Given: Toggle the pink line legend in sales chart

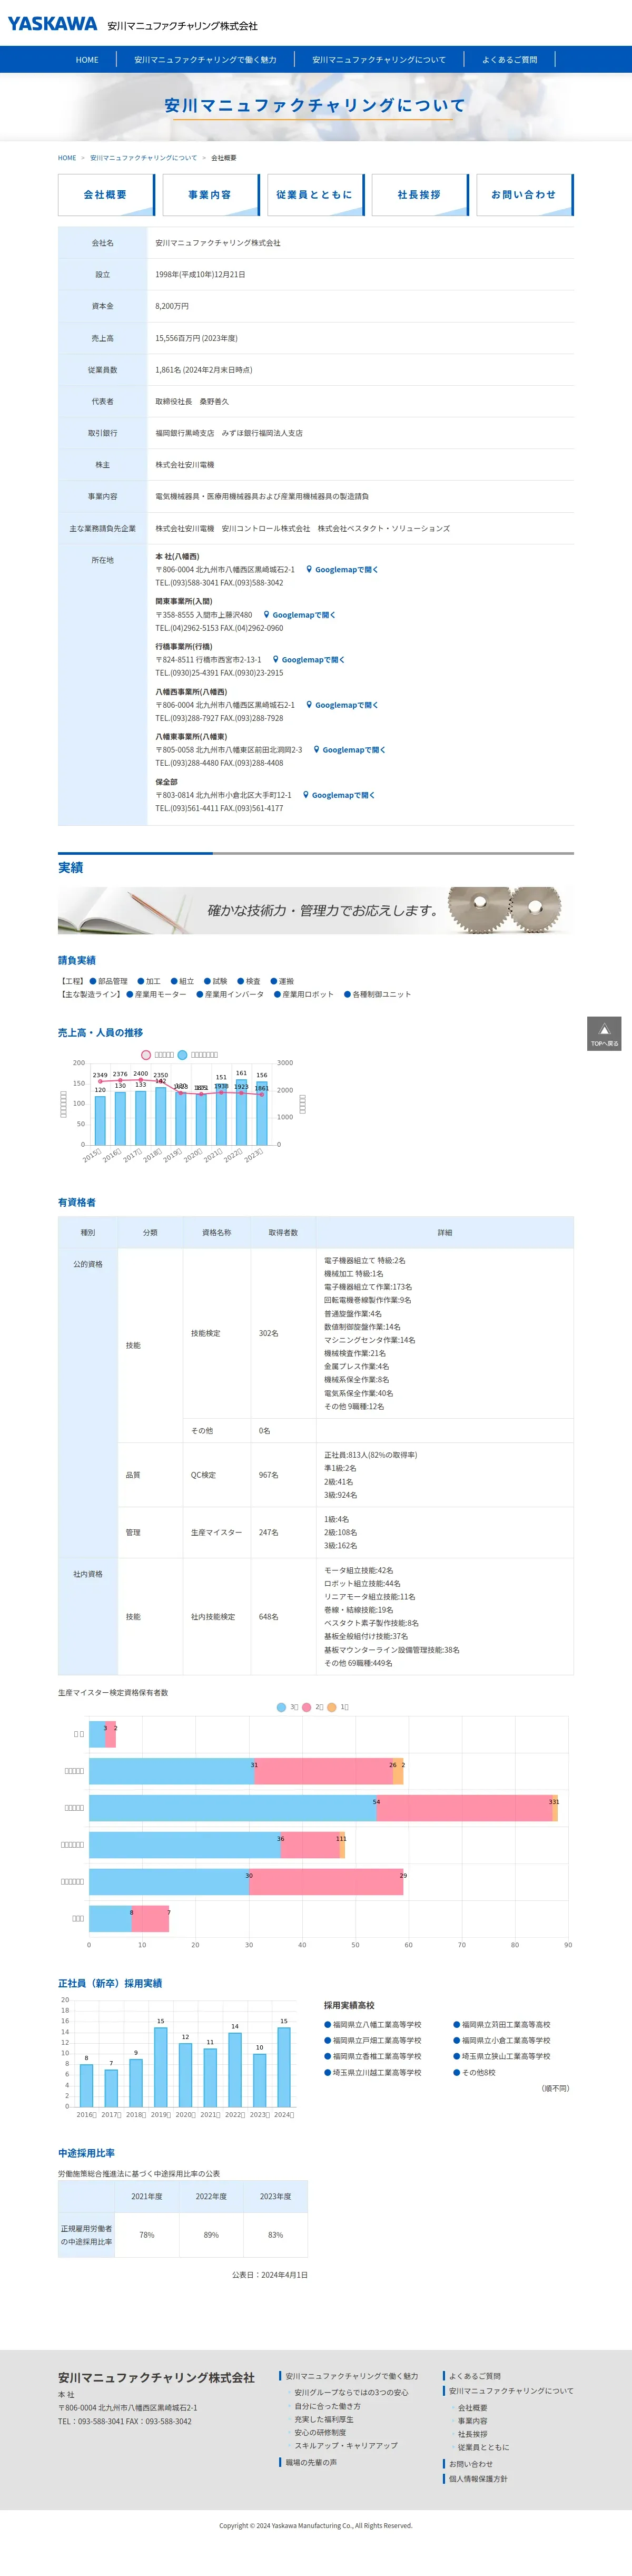Looking at the screenshot, I should point(146,1055).
